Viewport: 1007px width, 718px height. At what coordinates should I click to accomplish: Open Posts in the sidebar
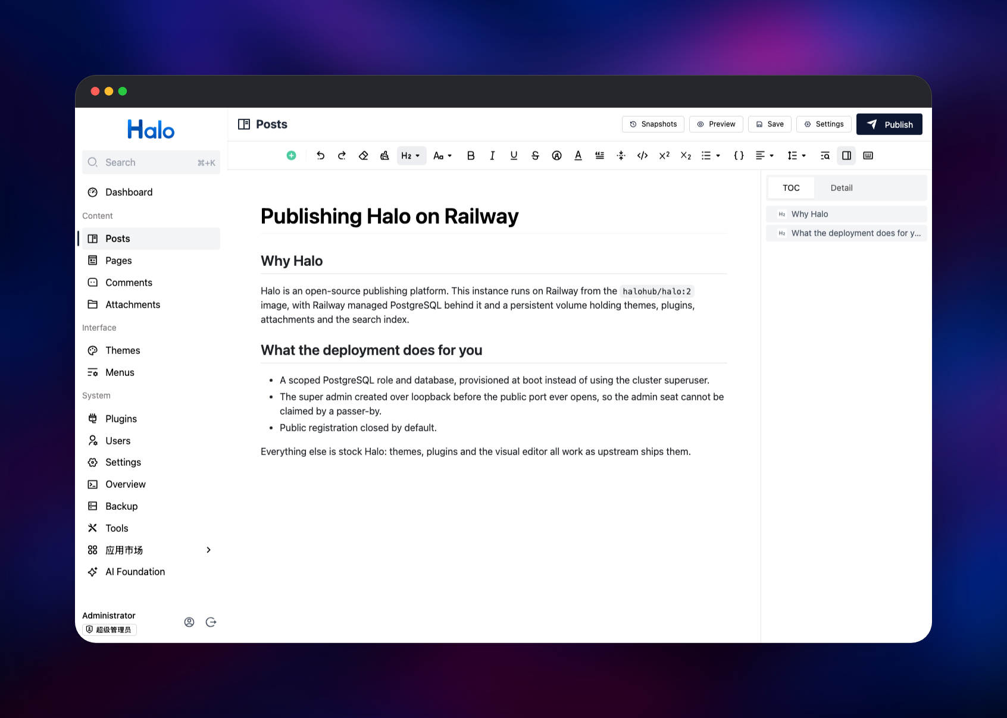click(151, 239)
